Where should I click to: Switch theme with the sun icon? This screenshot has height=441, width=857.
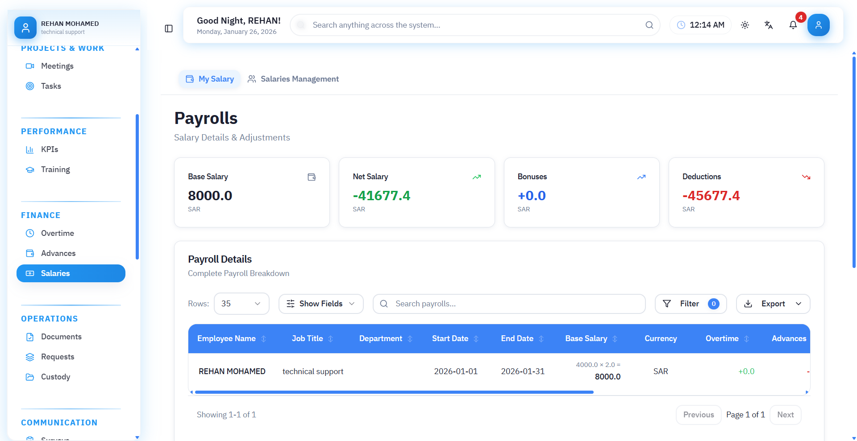pyautogui.click(x=745, y=25)
